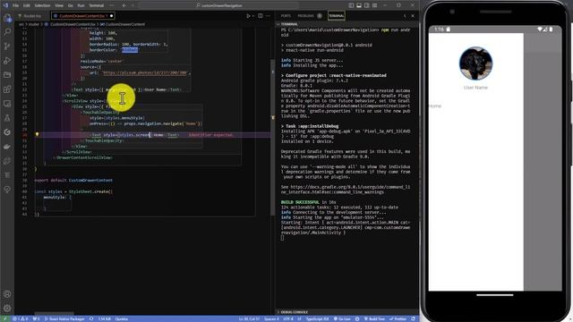Screen dimensions: 573x322
Task: Open the File menu
Action: point(16,5)
